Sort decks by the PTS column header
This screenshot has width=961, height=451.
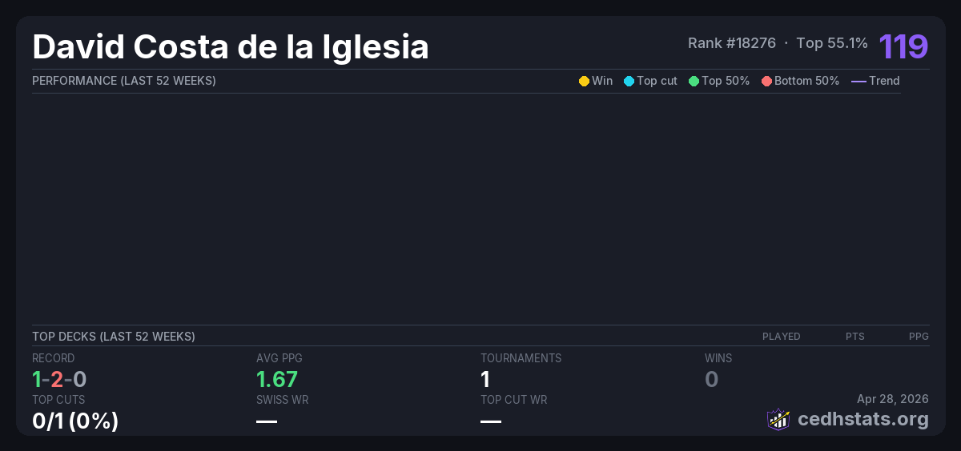coord(854,337)
